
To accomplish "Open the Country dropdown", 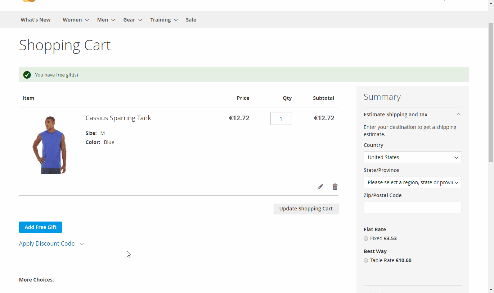I will point(412,157).
